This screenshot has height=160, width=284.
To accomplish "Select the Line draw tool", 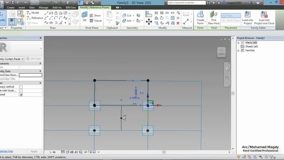I will click(47, 13).
